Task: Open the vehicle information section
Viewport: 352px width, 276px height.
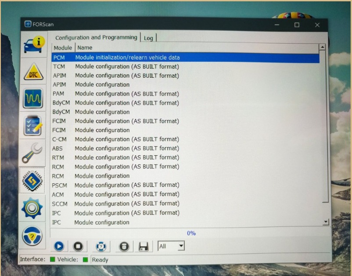Action: click(34, 45)
